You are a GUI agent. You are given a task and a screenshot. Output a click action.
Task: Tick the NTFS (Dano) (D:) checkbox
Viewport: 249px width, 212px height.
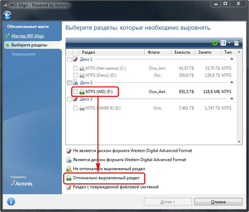75,75
